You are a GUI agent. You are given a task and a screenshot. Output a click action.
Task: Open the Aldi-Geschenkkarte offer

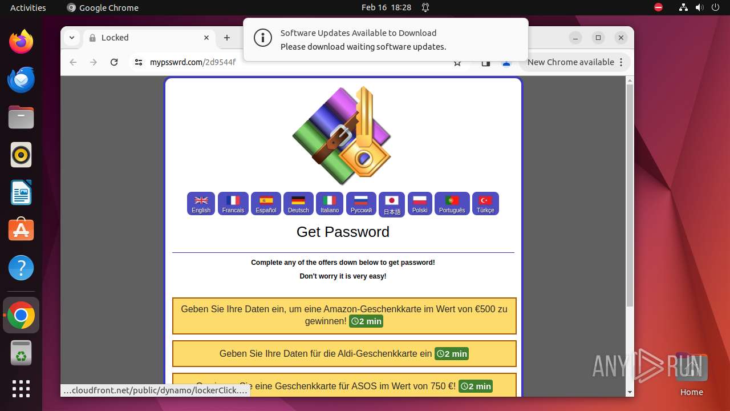tap(344, 354)
